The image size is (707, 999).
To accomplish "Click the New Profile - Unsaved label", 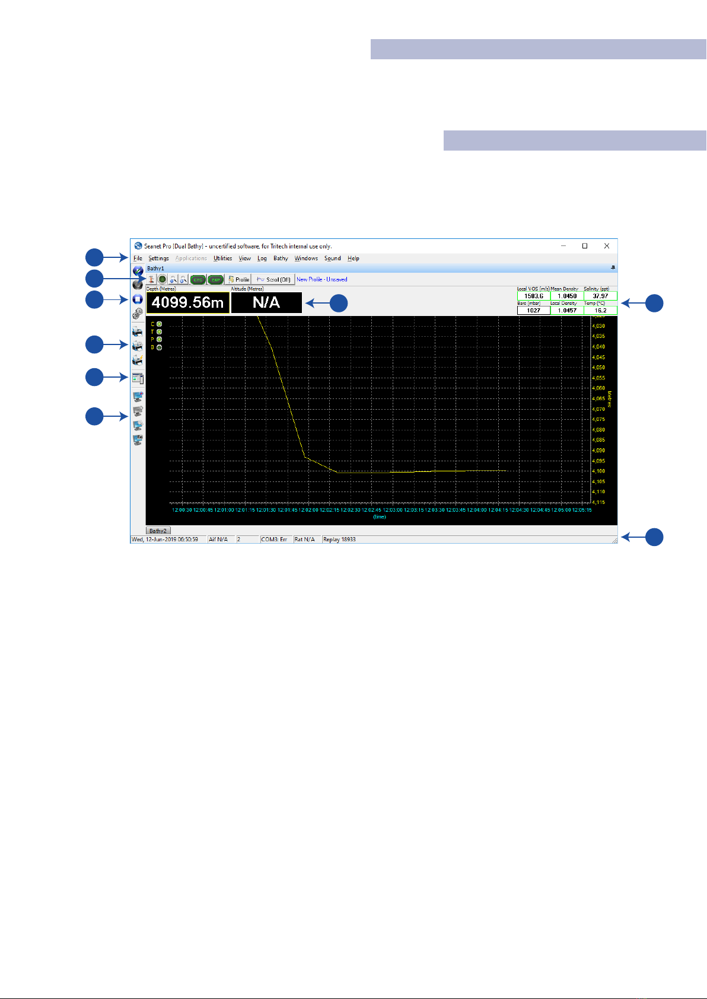I will coord(322,279).
